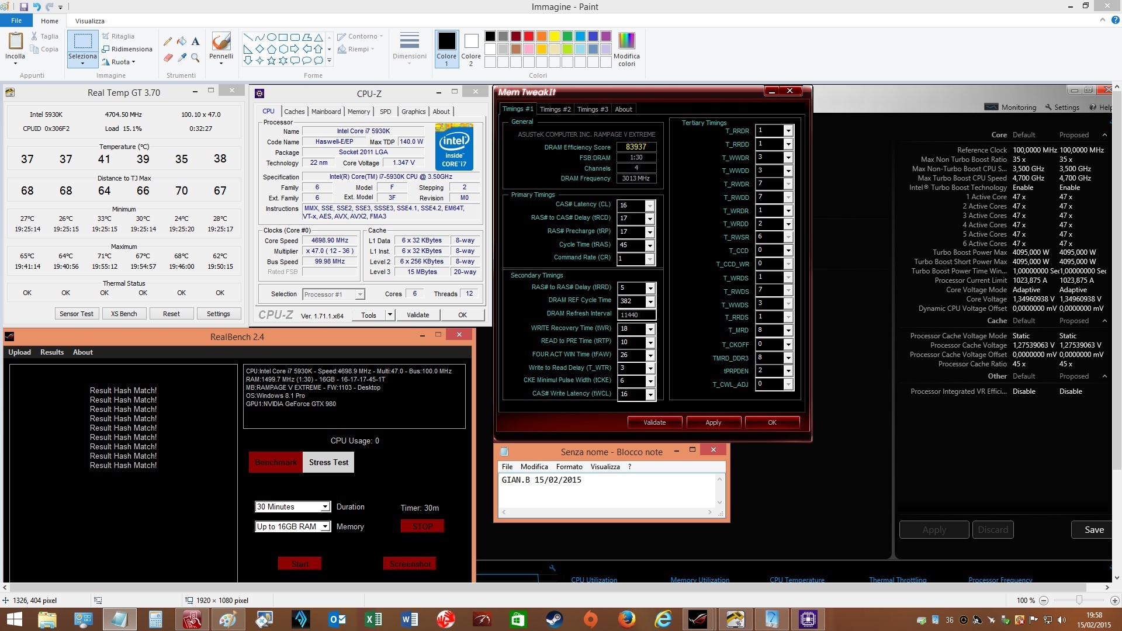Click the Pennelli brushes icon

coord(221,41)
